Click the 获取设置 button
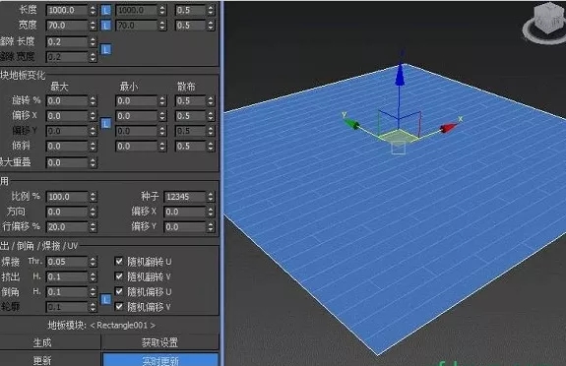Viewport: 566px width, 366px height. pyautogui.click(x=159, y=342)
